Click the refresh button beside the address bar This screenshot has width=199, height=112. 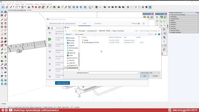pos(137,31)
